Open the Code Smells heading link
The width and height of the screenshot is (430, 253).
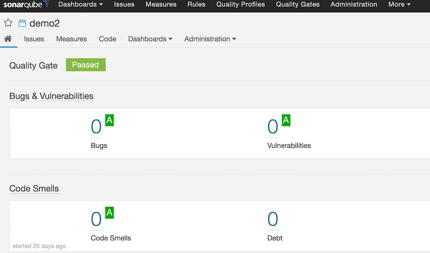point(34,189)
